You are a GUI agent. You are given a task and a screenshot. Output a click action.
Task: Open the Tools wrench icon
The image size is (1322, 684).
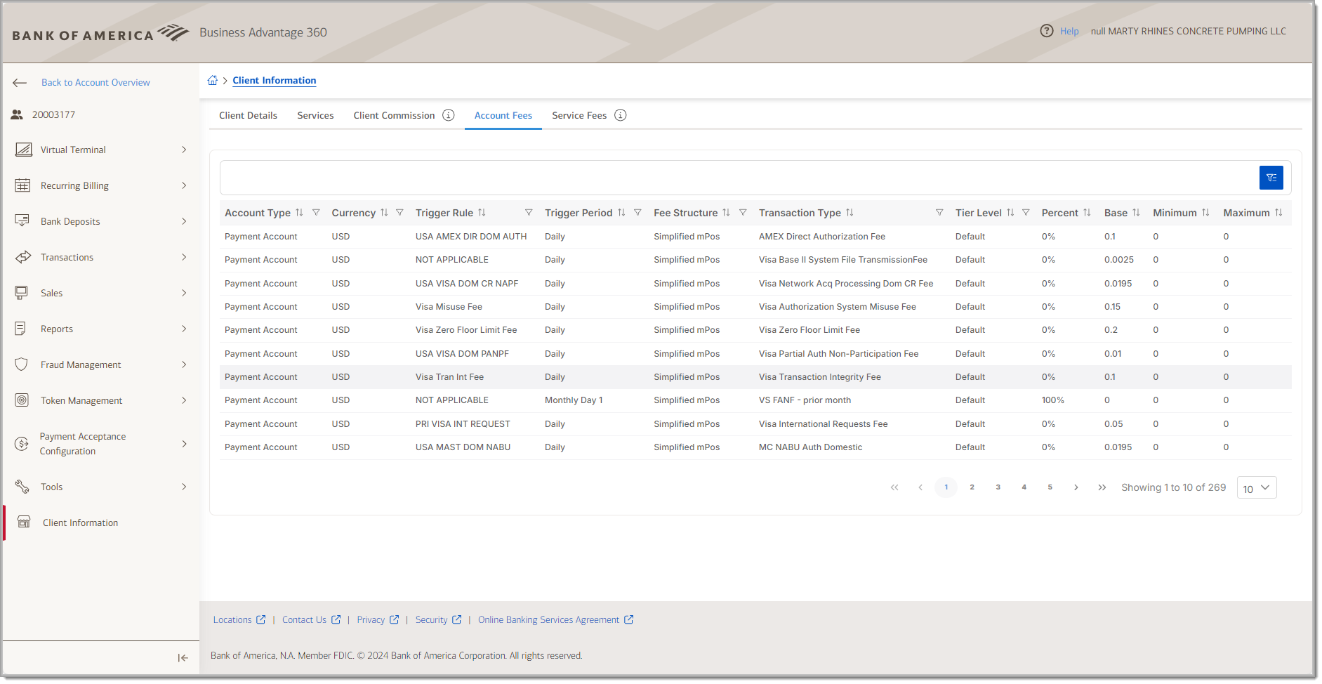[22, 487]
